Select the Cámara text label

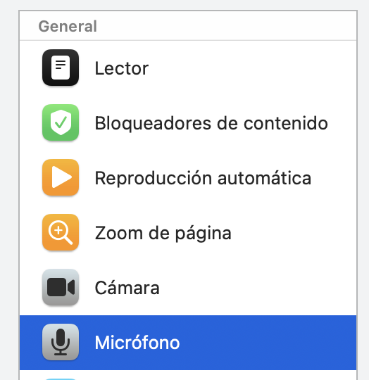pyautogui.click(x=127, y=288)
